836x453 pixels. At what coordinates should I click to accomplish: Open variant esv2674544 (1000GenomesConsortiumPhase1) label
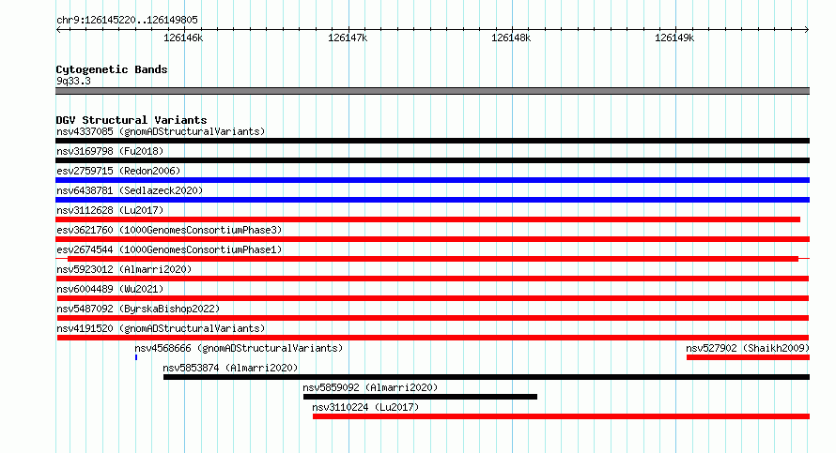pyautogui.click(x=169, y=249)
